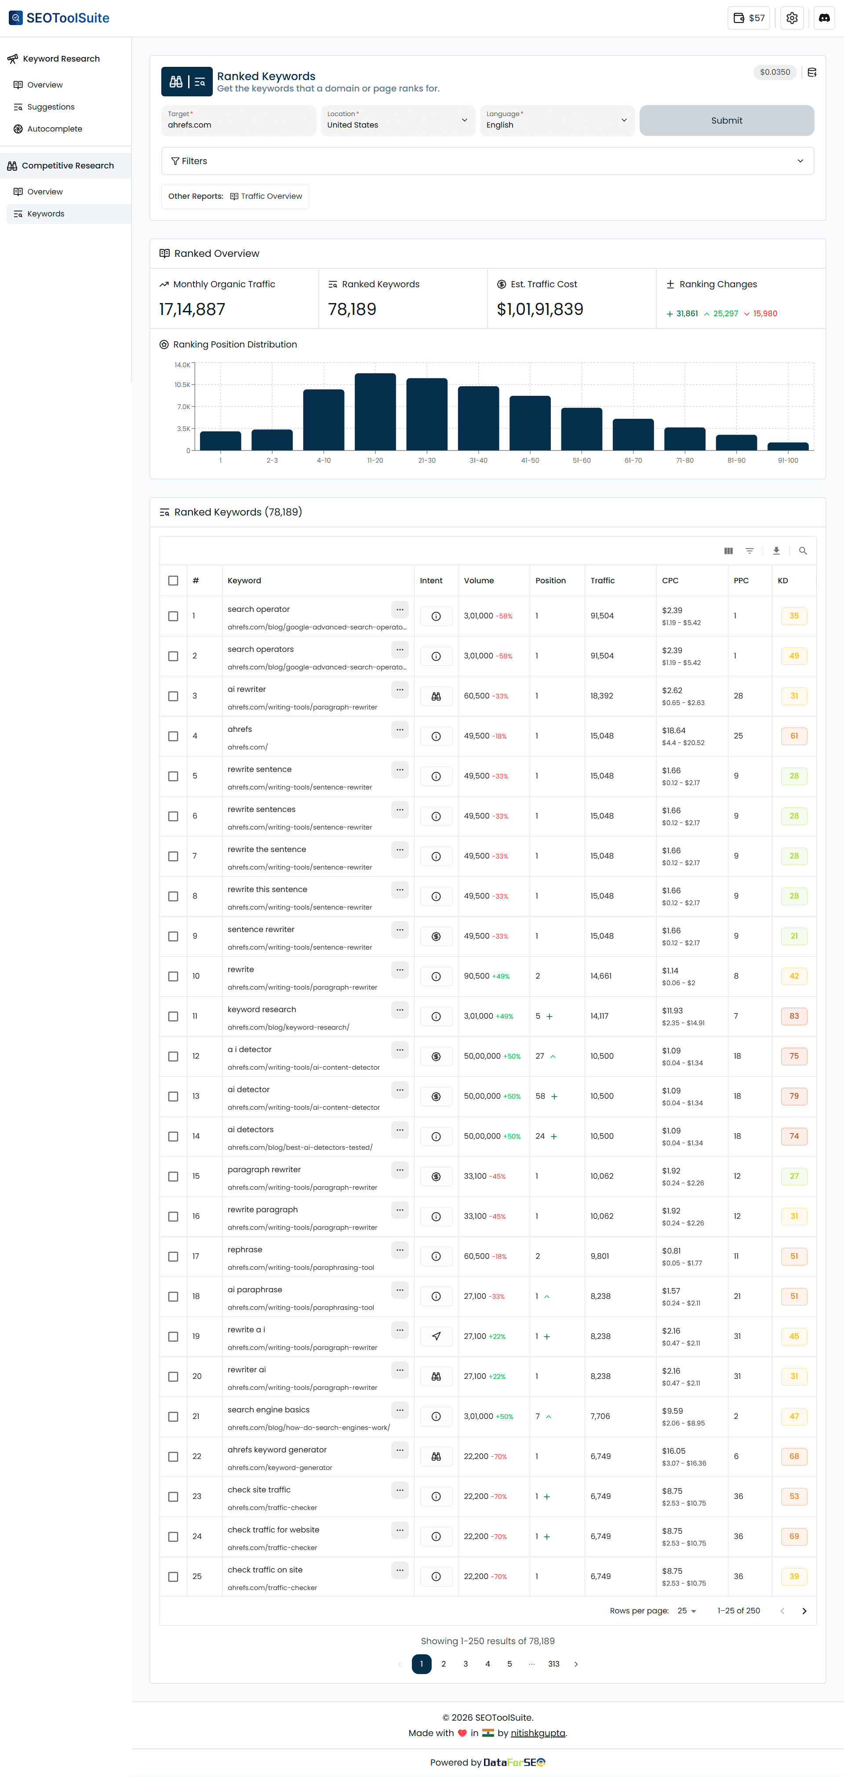844x1777 pixels.
Task: Open the credits history icon beside $0.0350
Action: (811, 73)
